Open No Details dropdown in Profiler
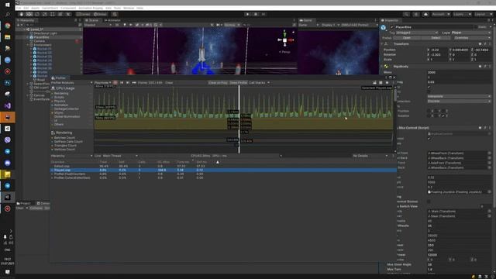Image resolution: width=496 pixels, height=279 pixels. (x=370, y=156)
